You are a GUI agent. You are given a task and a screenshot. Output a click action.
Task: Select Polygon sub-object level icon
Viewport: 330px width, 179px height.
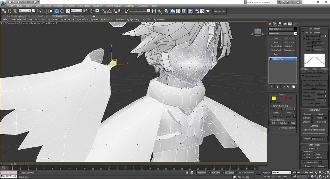pos(286,98)
